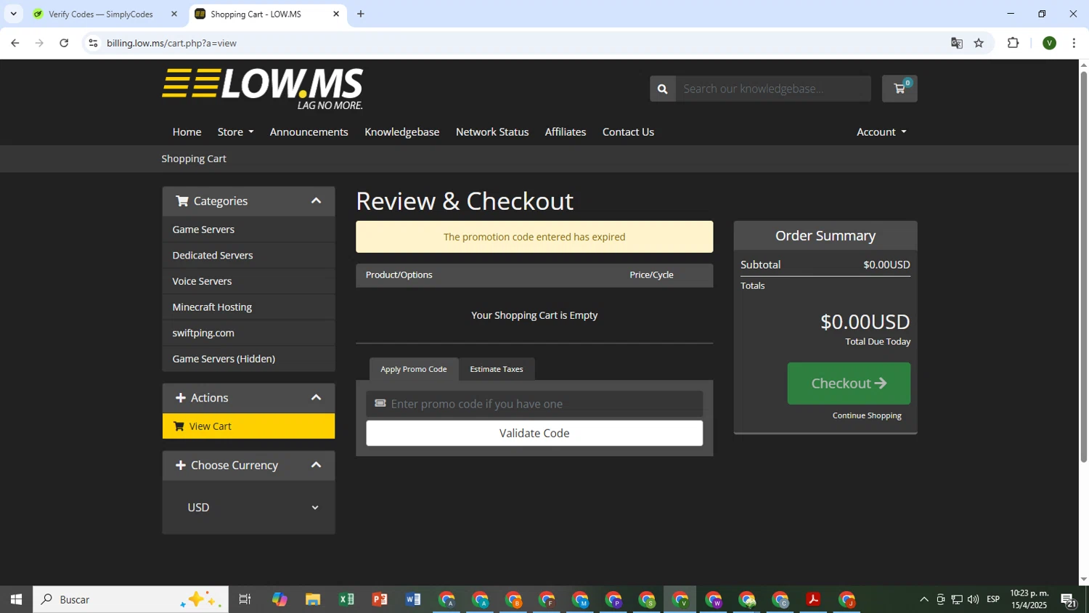The height and width of the screenshot is (613, 1089).
Task: Click Shopping Cart breadcrumb
Action: [194, 158]
